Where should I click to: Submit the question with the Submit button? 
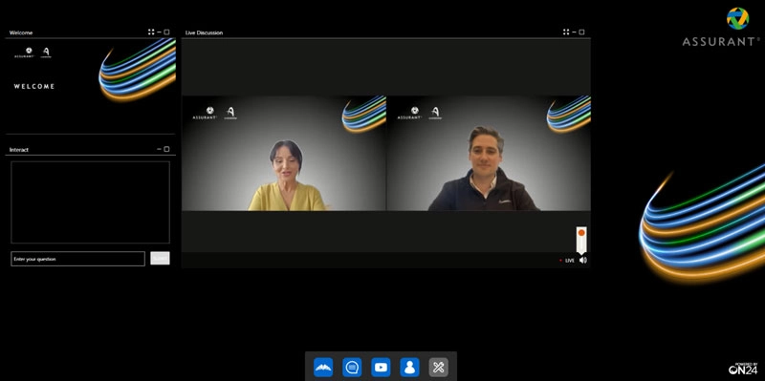point(160,258)
